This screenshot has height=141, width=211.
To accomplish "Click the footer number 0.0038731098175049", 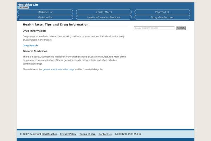I will pyautogui.click(x=128, y=134).
